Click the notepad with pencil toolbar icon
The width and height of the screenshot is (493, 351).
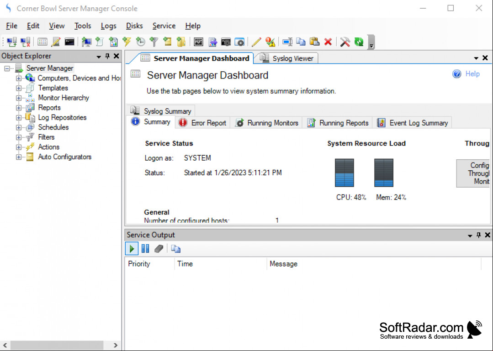pyautogui.click(x=56, y=42)
